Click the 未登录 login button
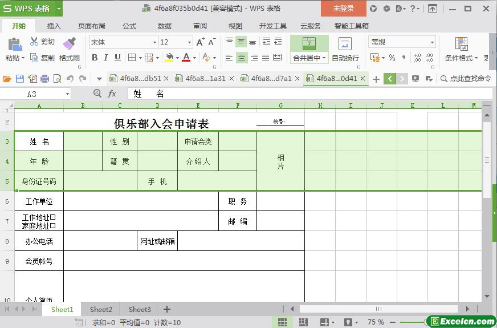The height and width of the screenshot is (328, 497). click(343, 9)
